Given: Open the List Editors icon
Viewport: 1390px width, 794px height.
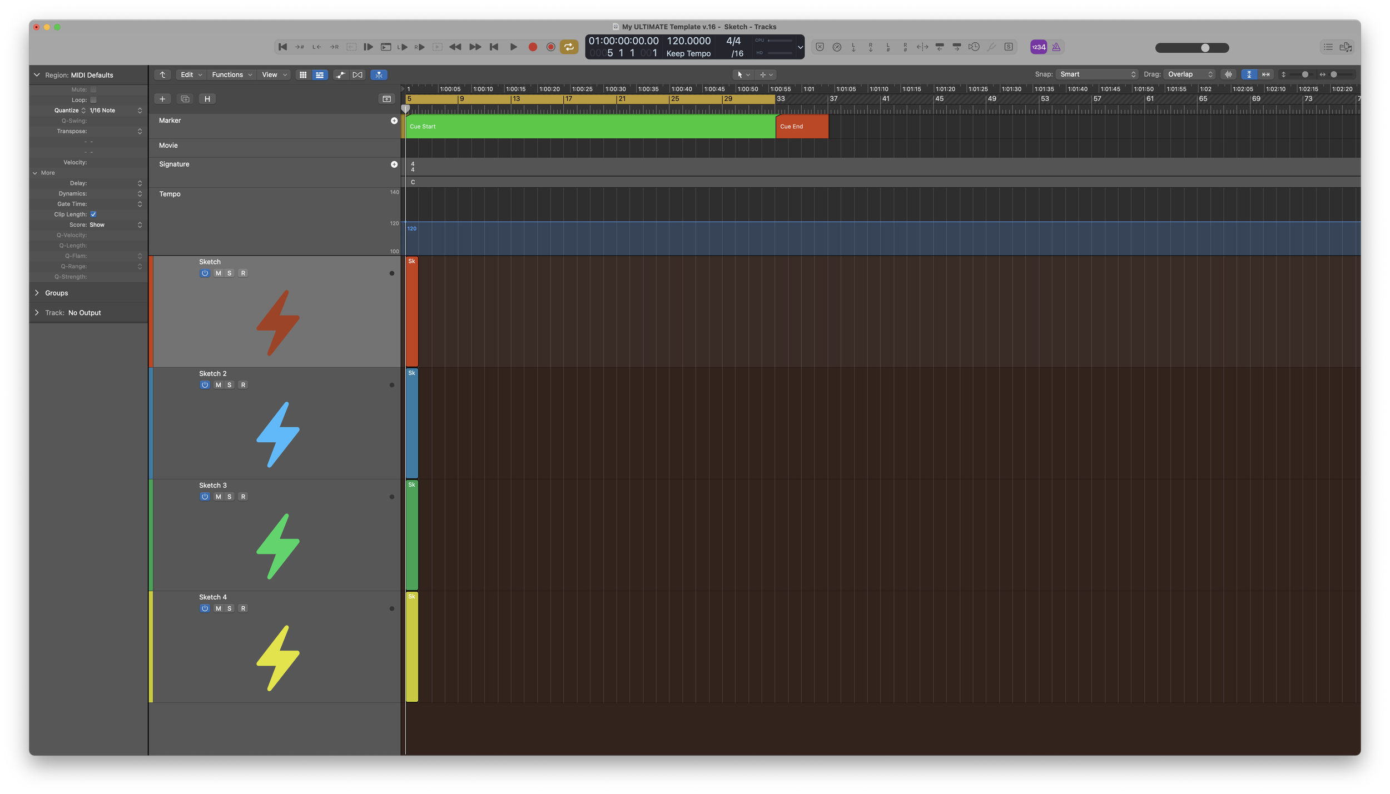Looking at the screenshot, I should pyautogui.click(x=1328, y=47).
